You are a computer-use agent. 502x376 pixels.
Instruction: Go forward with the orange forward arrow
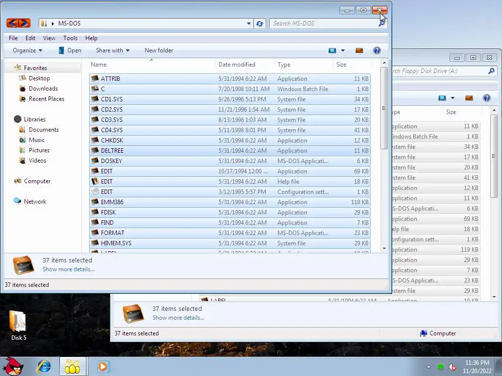pos(25,23)
